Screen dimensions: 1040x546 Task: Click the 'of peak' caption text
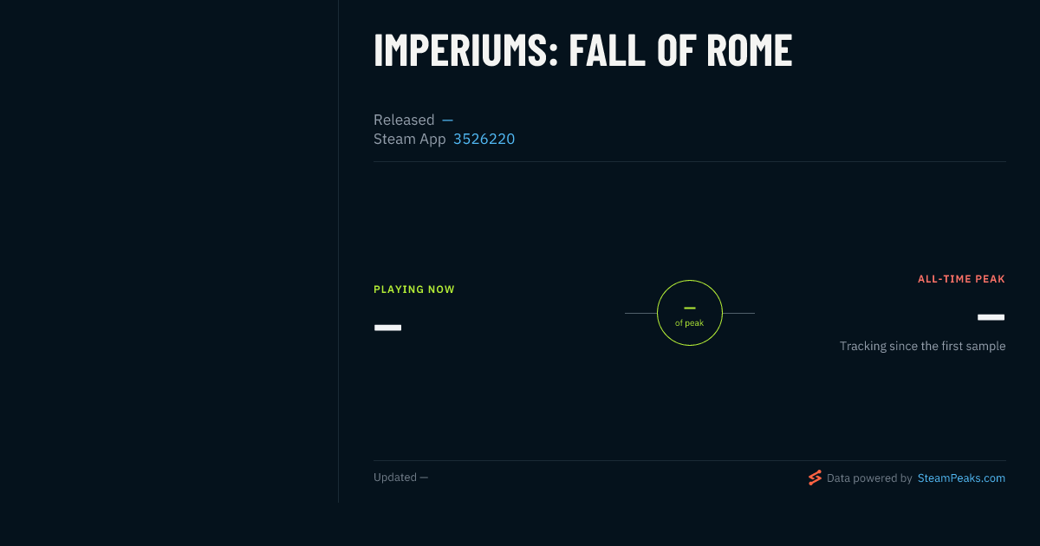[x=690, y=323]
